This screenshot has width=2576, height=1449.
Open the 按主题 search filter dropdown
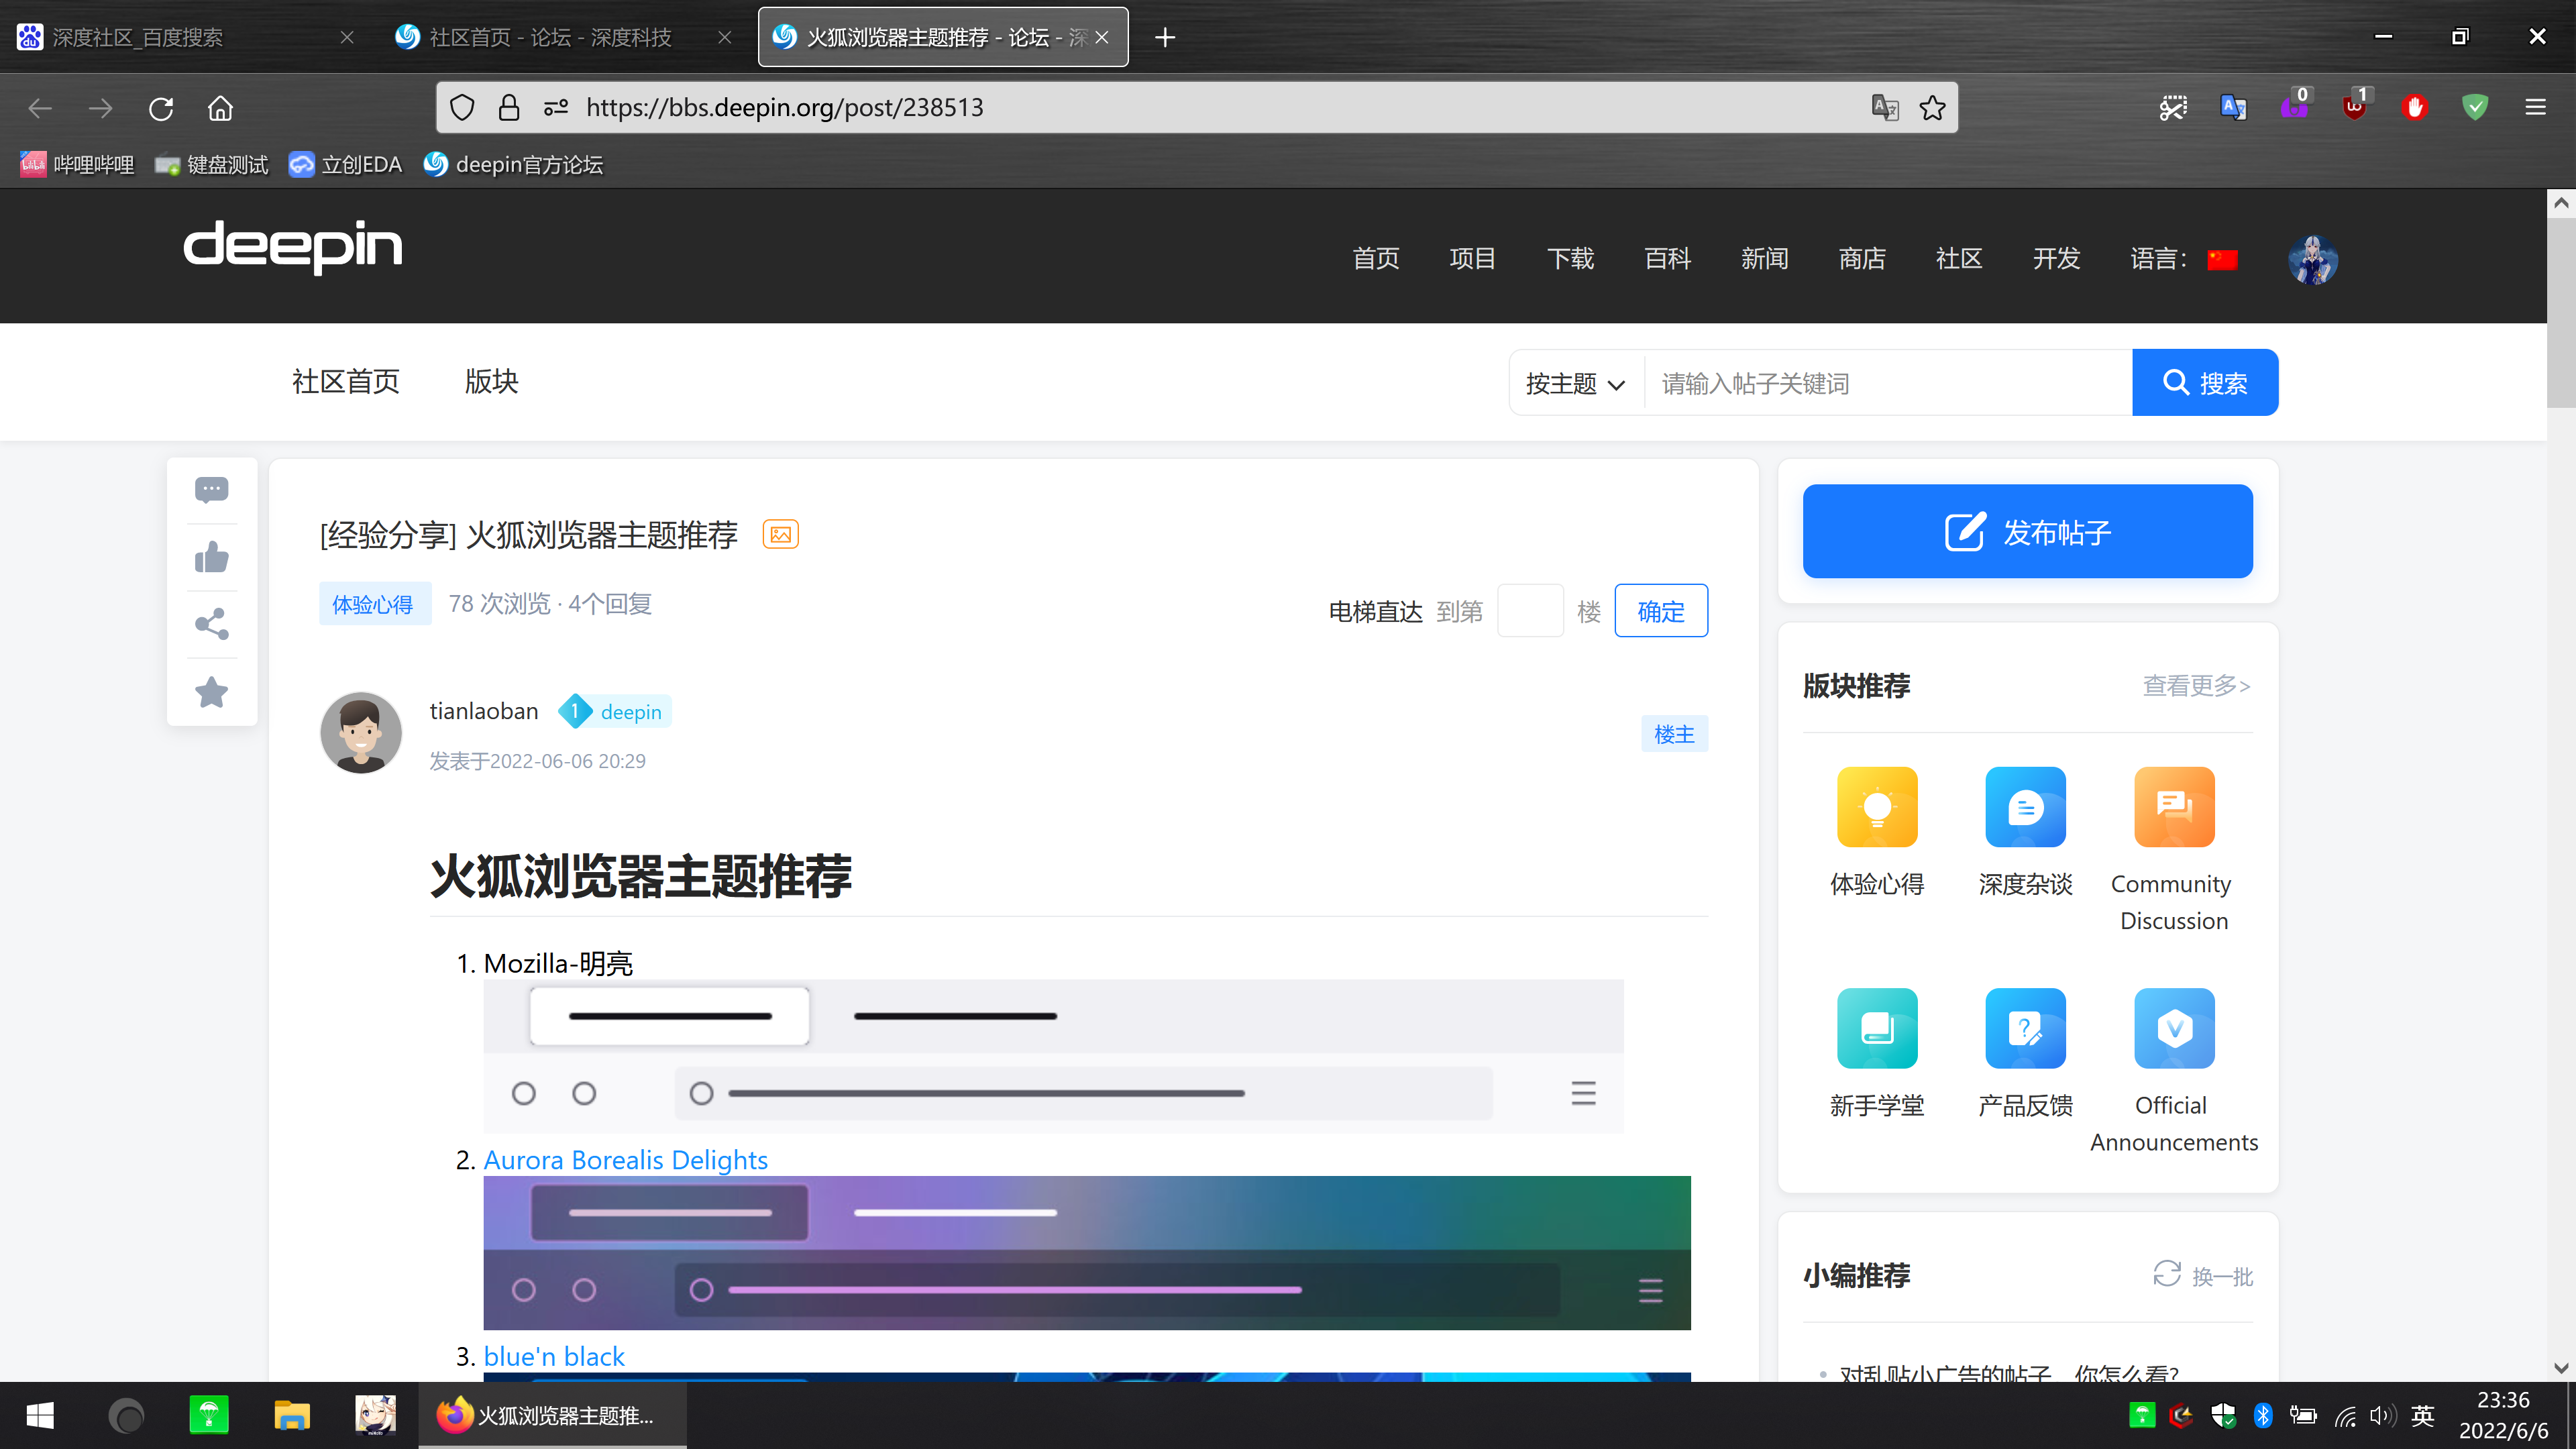click(x=1574, y=383)
